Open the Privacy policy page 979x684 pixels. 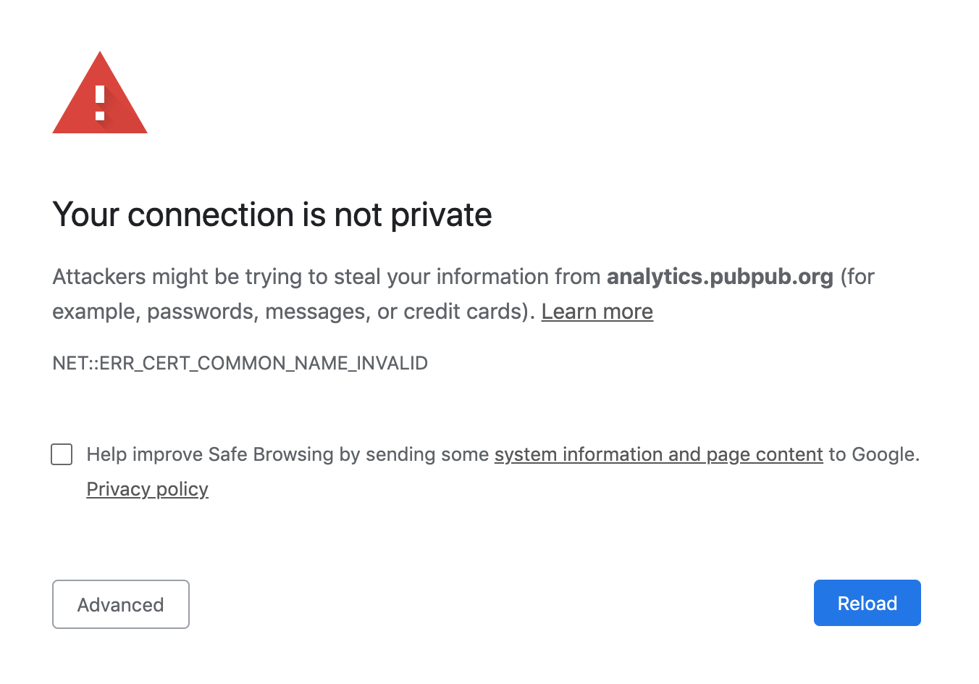[147, 489]
